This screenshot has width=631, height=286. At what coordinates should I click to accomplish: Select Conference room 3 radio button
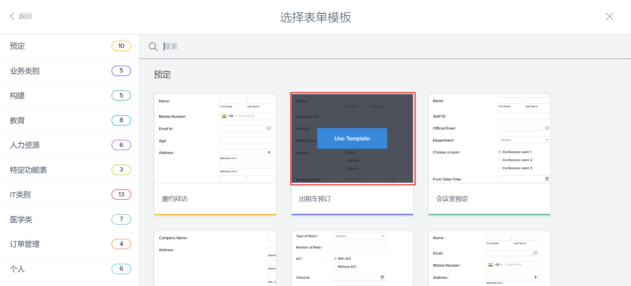pos(500,168)
